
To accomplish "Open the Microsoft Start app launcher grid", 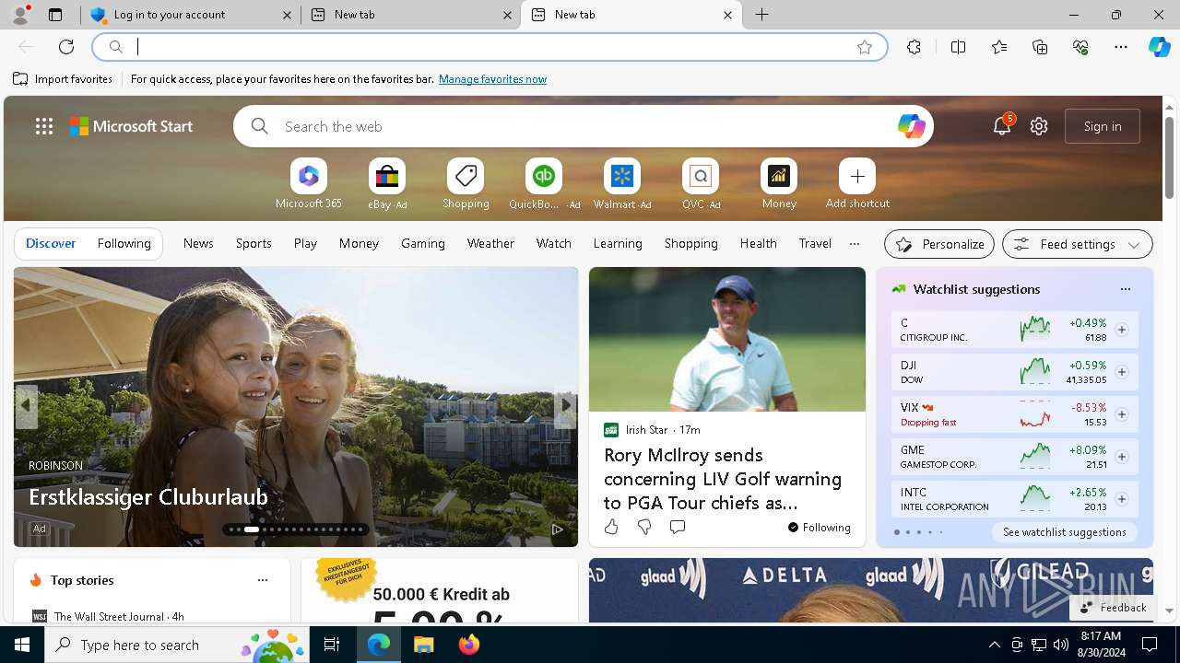I will 44,126.
